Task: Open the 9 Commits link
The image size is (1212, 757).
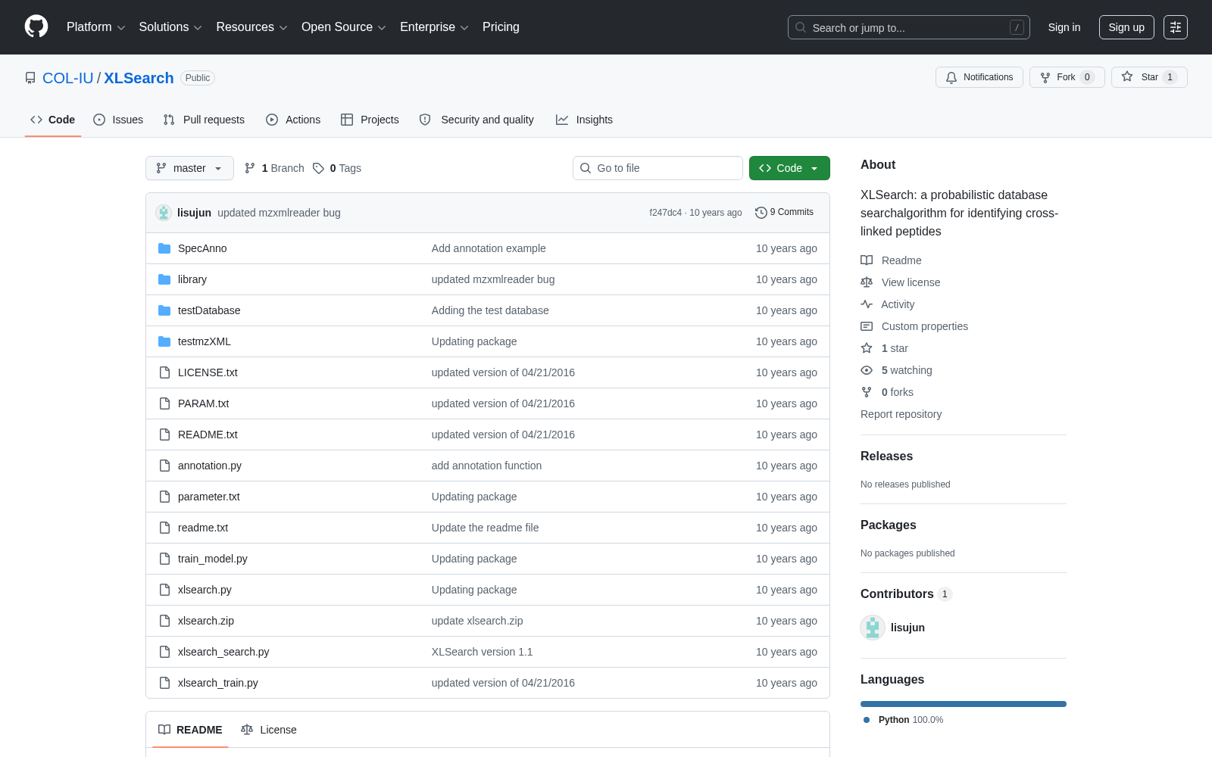Action: (x=784, y=213)
